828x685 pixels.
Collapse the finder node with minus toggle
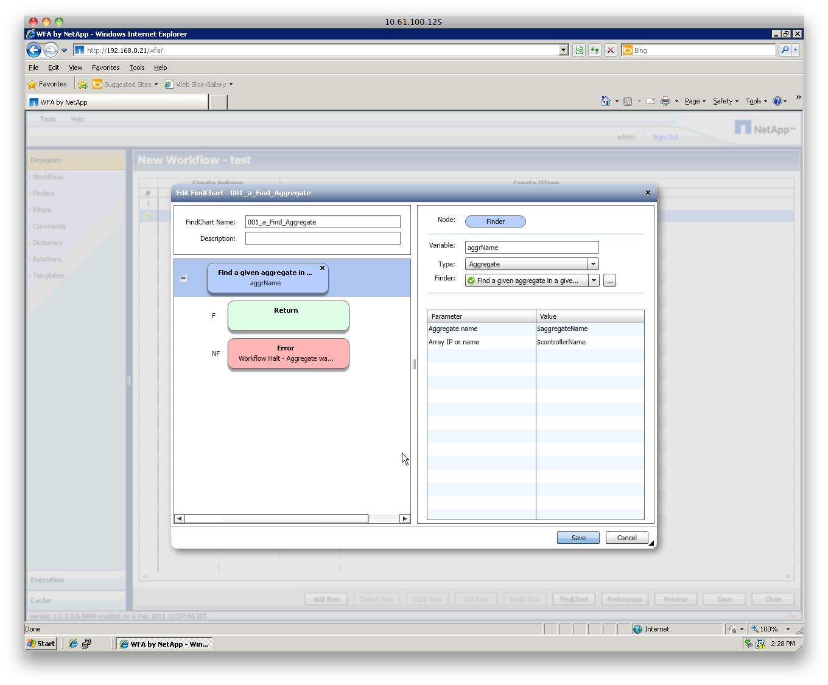pos(183,278)
